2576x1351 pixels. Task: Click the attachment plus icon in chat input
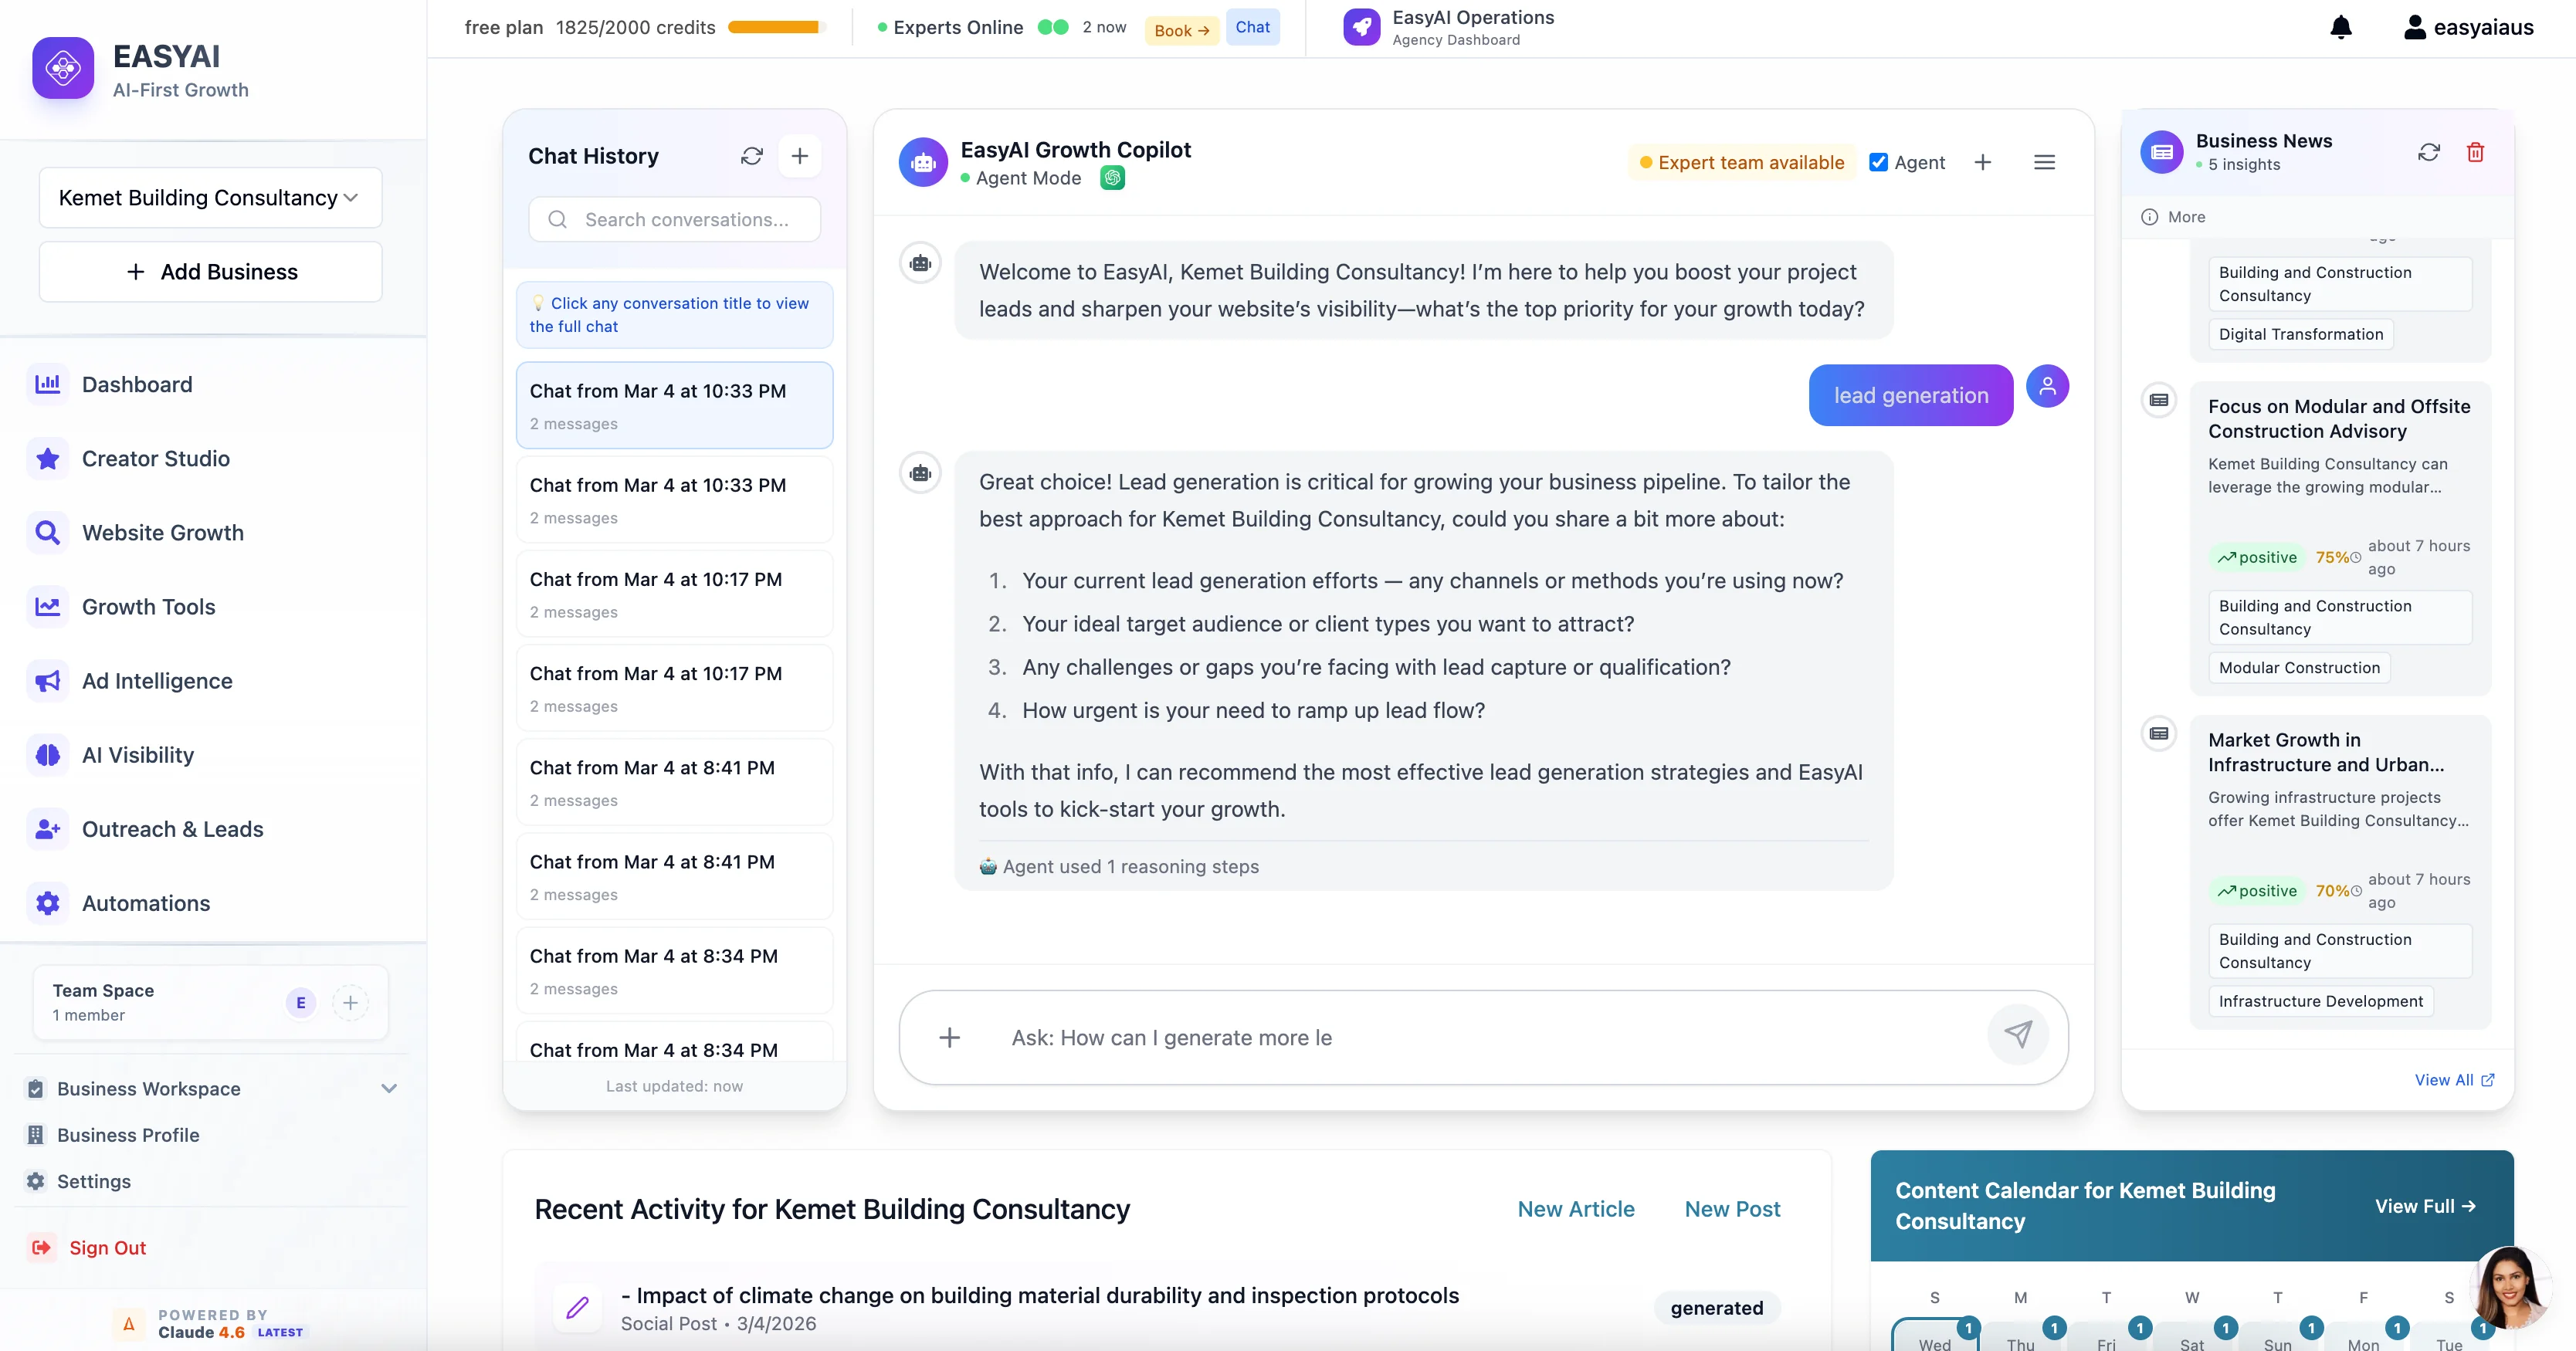coord(949,1038)
